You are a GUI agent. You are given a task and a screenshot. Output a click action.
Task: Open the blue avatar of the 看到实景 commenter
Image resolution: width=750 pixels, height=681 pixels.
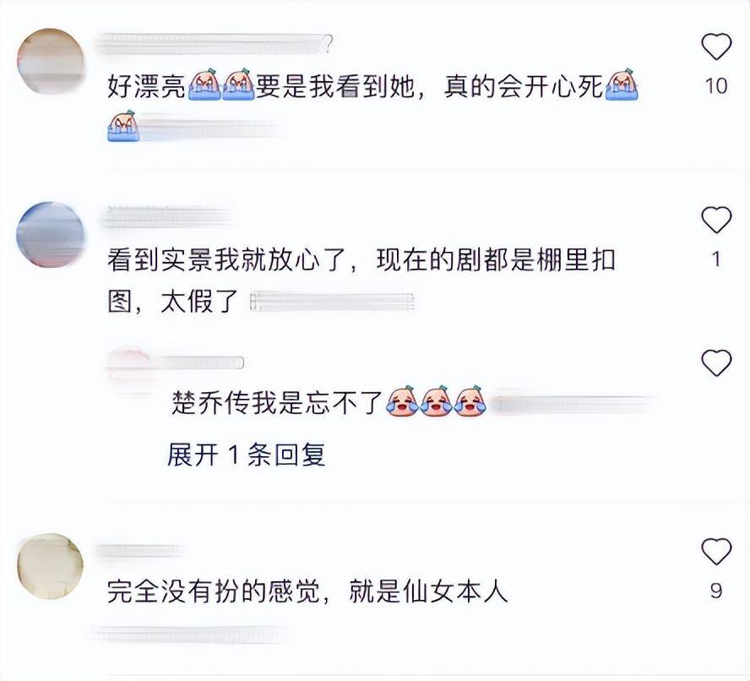50,235
